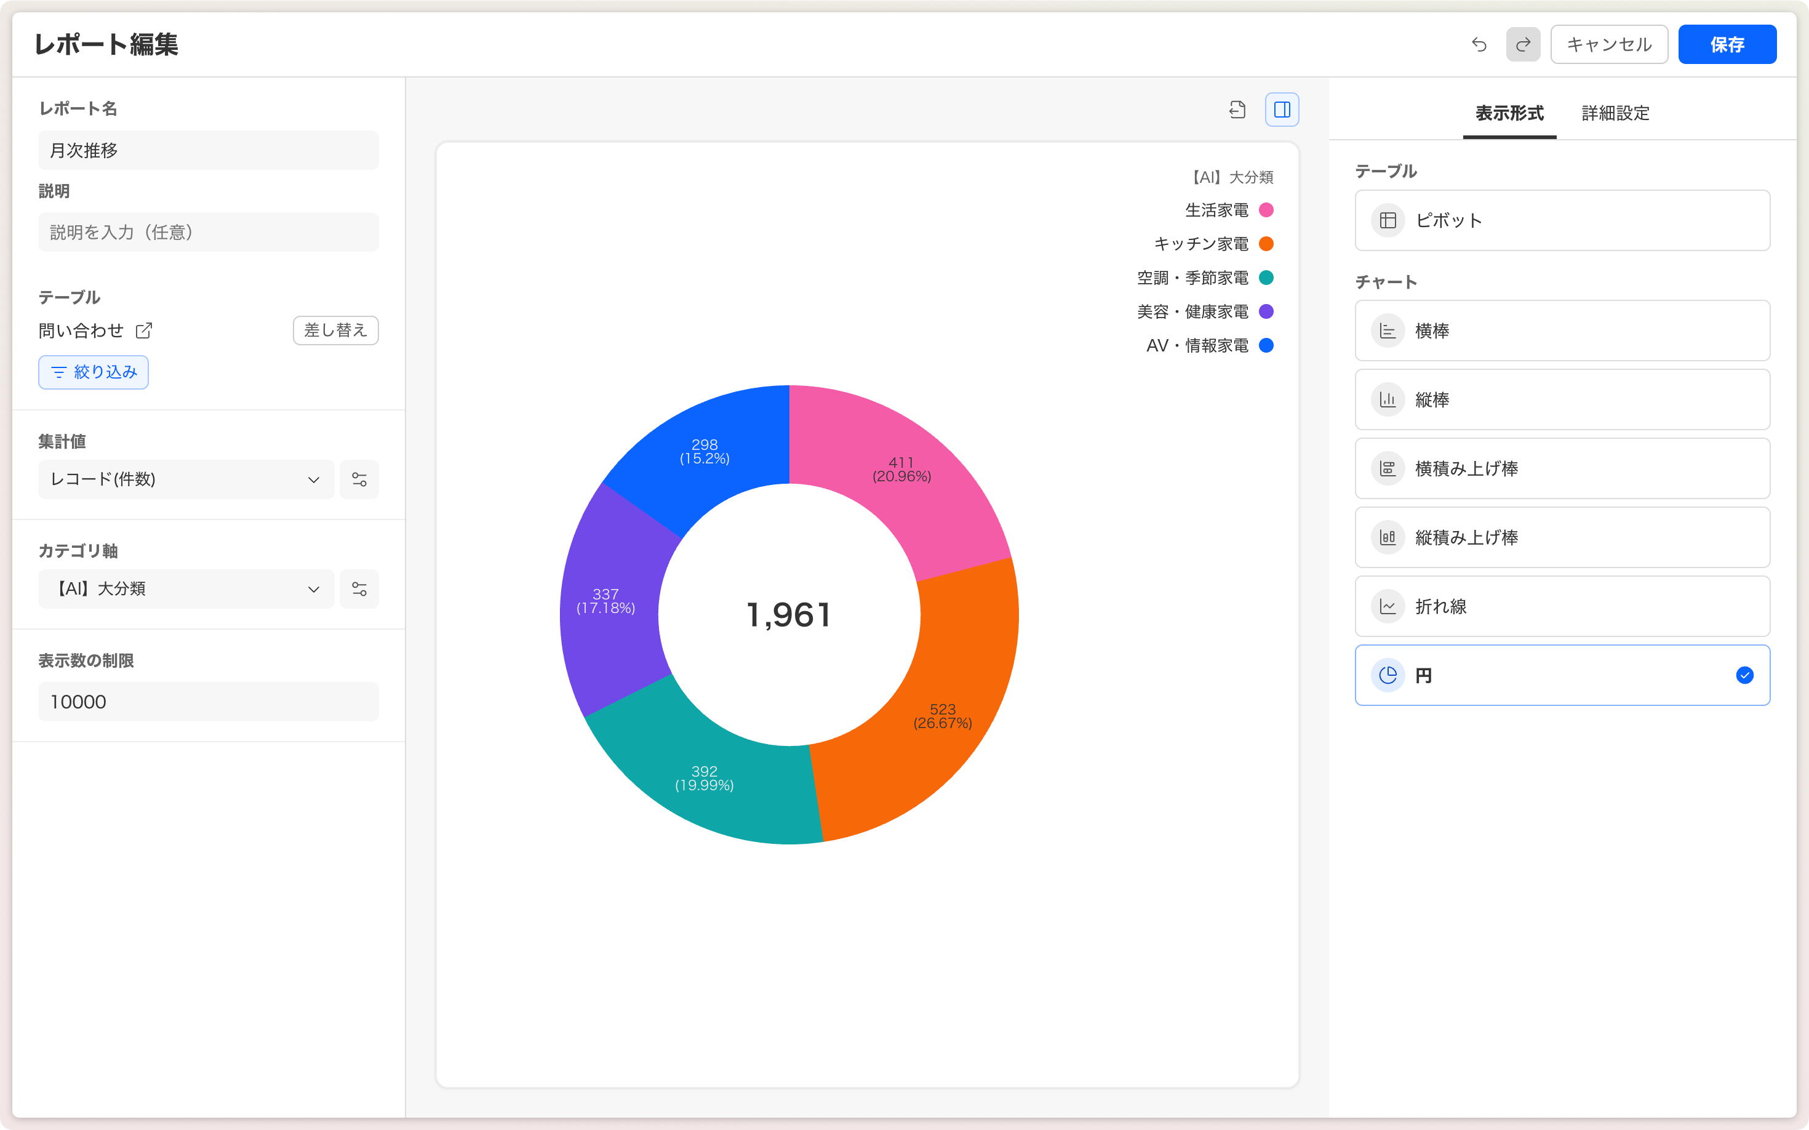
Task: Expand the レコード(件数) dropdown
Action: point(185,480)
